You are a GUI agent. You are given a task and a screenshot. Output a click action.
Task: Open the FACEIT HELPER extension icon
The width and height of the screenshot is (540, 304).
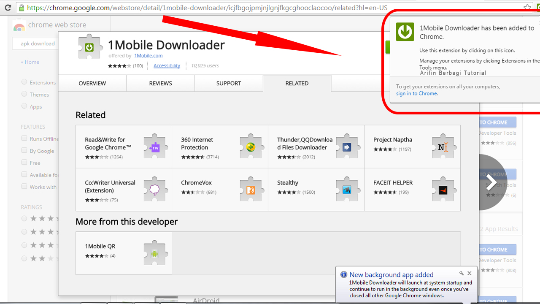tap(444, 190)
